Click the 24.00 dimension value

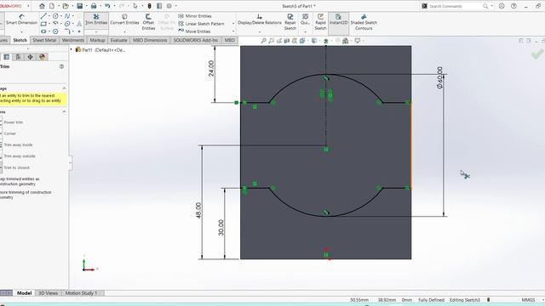(x=211, y=68)
